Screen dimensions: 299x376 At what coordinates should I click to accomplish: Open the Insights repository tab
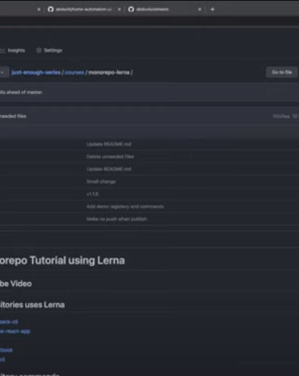point(13,50)
